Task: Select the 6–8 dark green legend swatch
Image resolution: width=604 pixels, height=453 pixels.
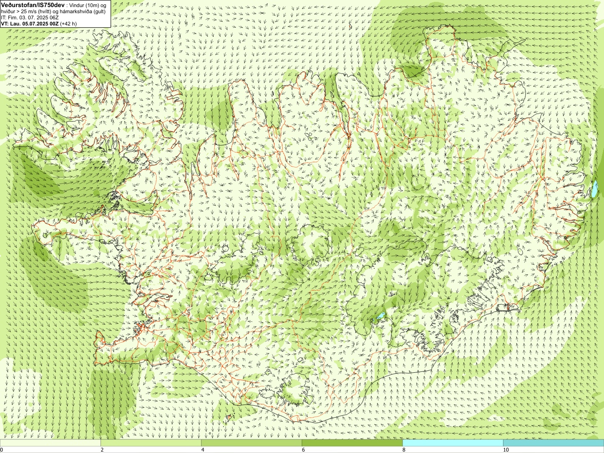Action: pos(352,443)
